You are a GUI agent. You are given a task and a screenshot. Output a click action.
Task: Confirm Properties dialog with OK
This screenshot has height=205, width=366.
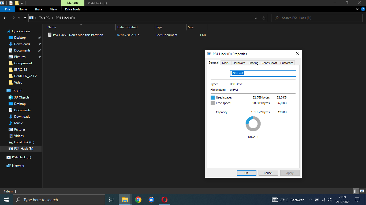247,173
